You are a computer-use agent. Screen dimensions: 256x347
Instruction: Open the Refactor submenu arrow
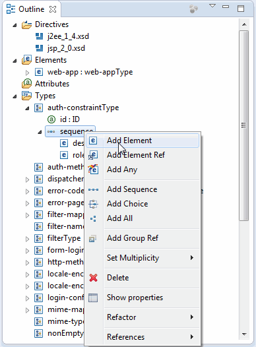pos(192,317)
